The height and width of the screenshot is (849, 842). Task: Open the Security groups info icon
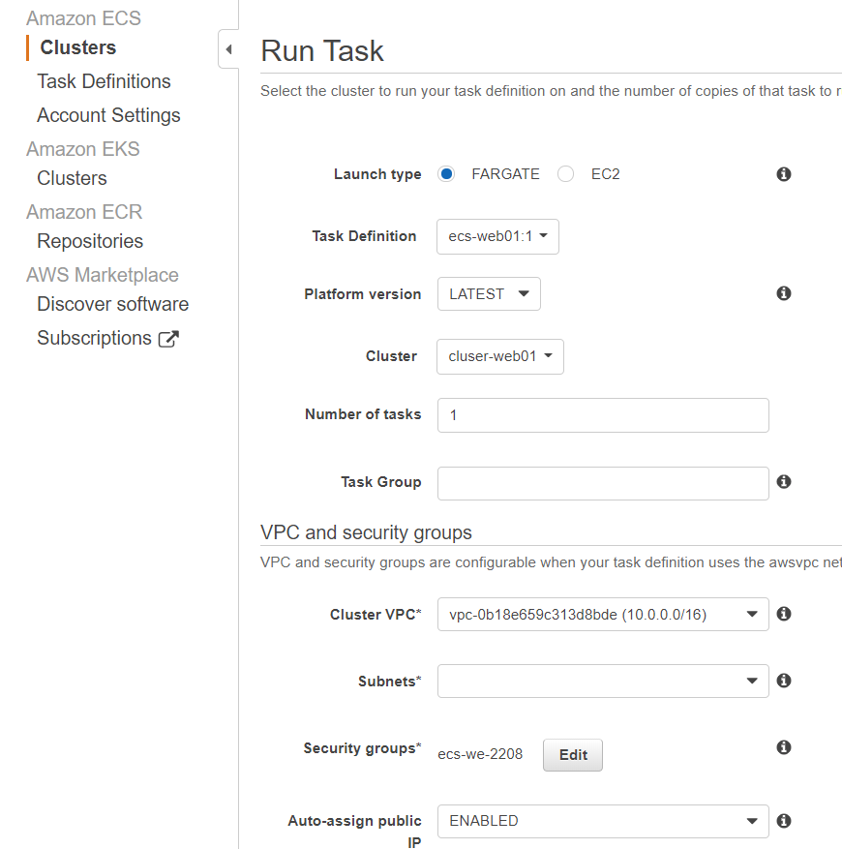point(784,747)
